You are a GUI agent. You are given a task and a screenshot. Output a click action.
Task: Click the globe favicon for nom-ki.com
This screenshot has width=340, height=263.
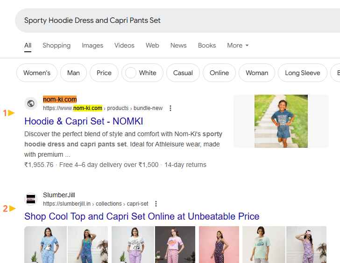coord(31,104)
